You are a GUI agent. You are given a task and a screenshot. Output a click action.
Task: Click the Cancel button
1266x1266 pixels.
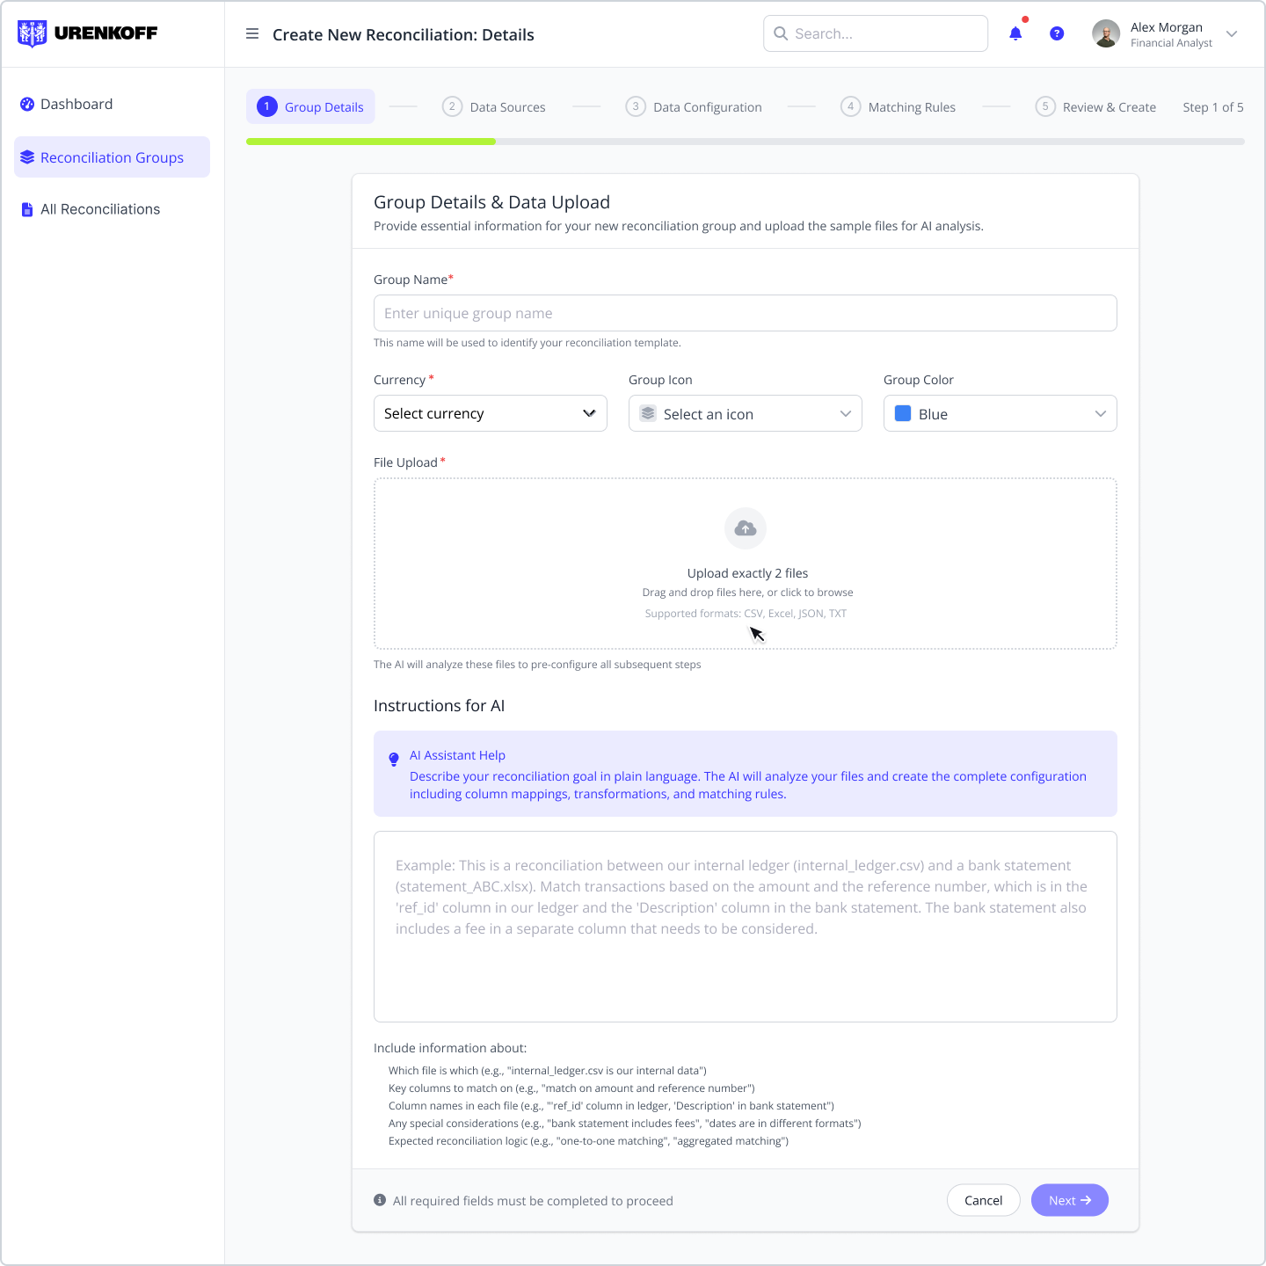(983, 1200)
